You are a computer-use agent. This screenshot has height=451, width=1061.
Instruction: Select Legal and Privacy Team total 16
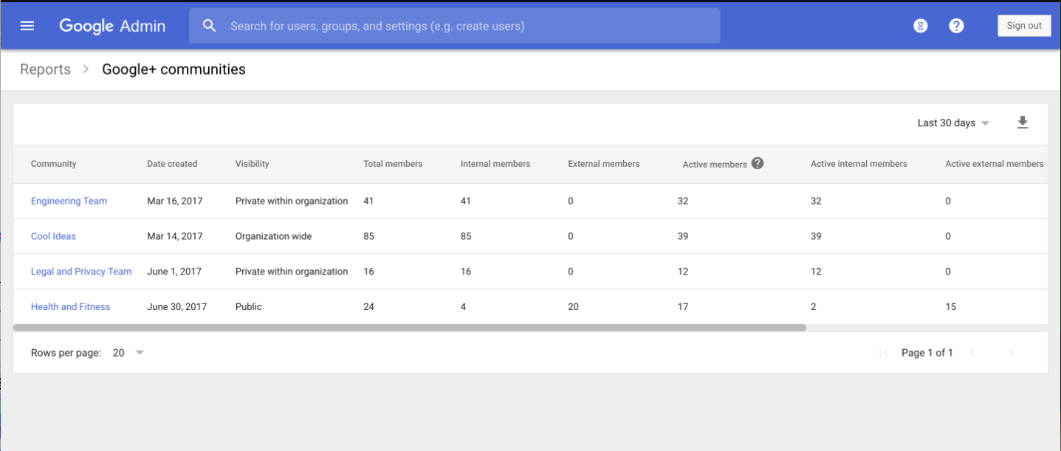pos(369,272)
